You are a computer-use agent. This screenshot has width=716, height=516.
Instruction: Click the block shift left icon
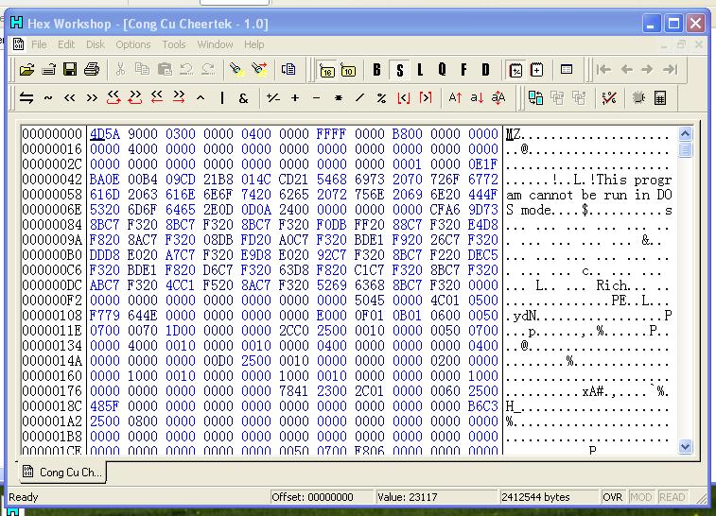157,97
